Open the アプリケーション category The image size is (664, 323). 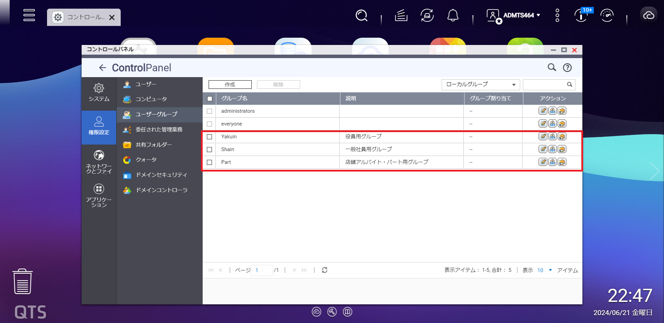(99, 196)
